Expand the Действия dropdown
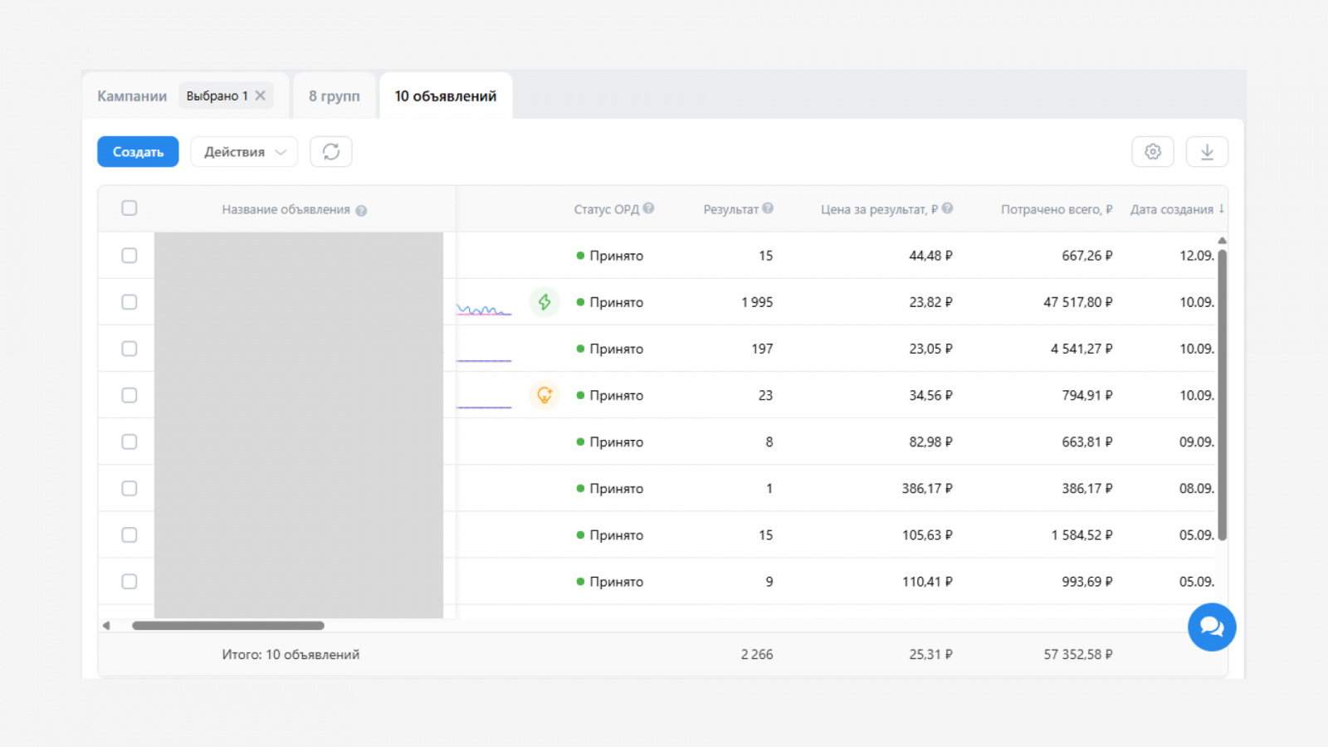Screen dimensions: 1328x747 click(x=244, y=152)
